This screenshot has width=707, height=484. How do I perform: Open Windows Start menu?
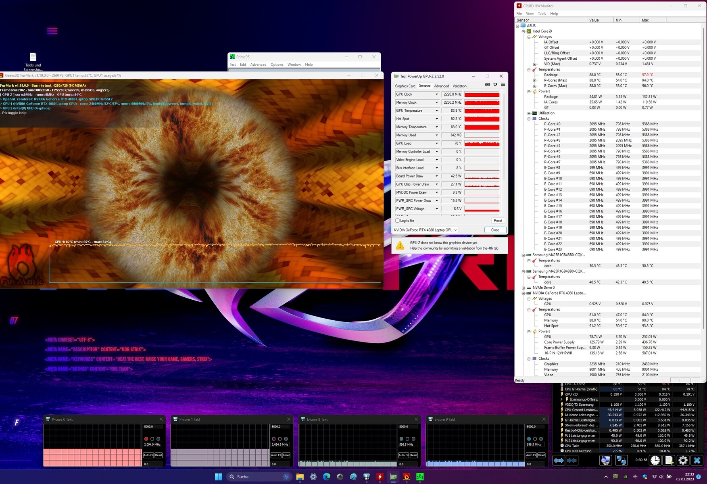[219, 477]
